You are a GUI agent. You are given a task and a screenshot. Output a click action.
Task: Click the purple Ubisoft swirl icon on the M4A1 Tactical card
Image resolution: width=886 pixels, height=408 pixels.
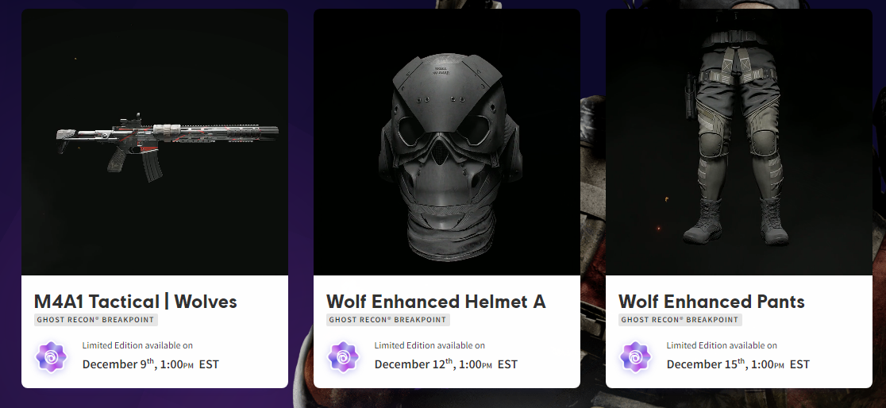pyautogui.click(x=52, y=356)
